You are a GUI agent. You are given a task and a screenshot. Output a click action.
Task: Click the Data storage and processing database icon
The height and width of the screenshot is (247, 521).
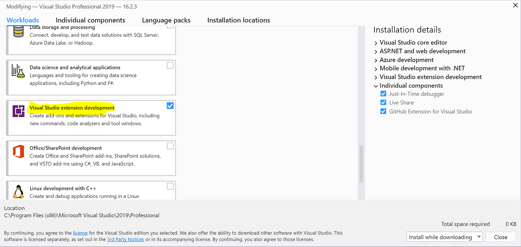pos(18,31)
